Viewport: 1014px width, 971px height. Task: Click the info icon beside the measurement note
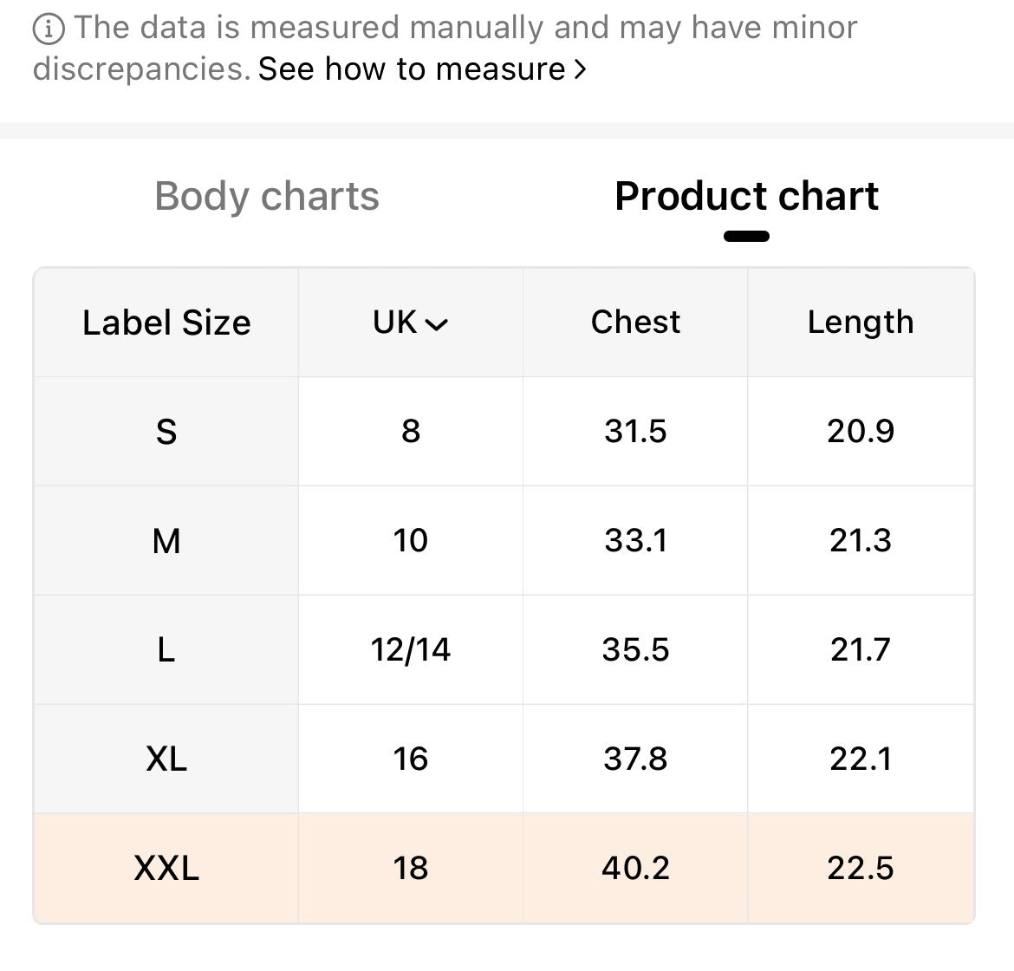[x=48, y=29]
